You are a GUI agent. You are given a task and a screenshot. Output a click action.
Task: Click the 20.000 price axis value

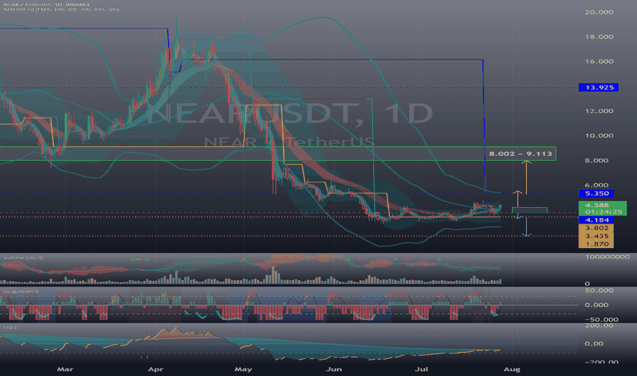(599, 12)
